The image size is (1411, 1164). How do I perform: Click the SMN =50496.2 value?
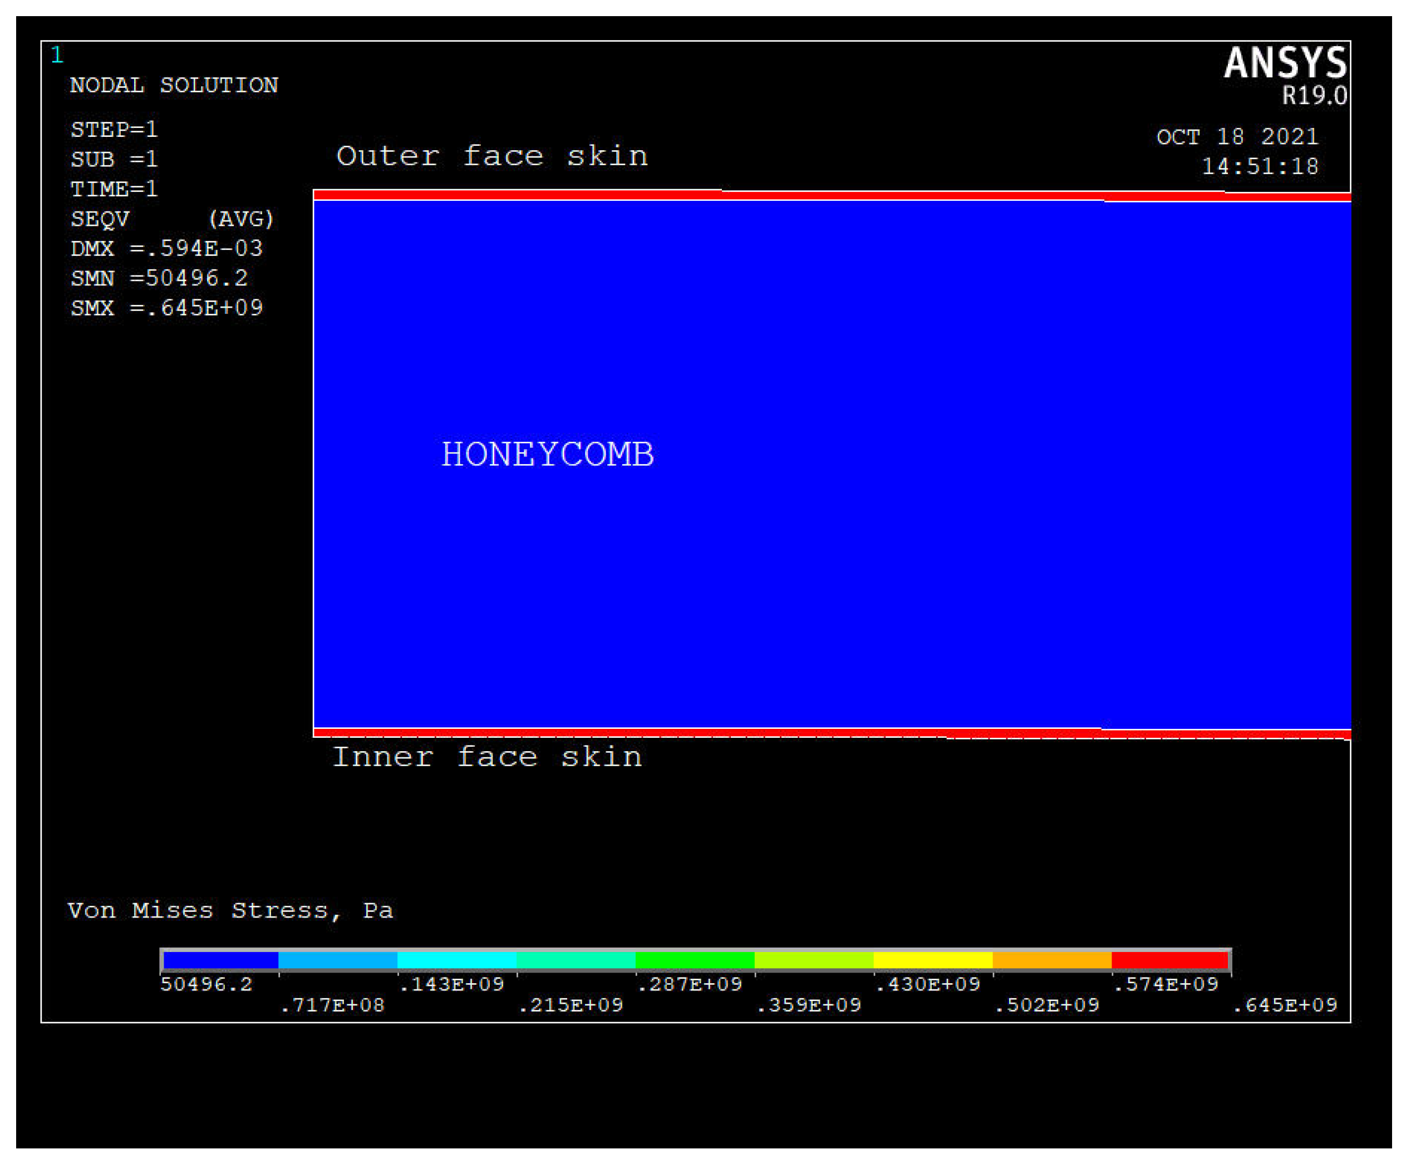159,278
